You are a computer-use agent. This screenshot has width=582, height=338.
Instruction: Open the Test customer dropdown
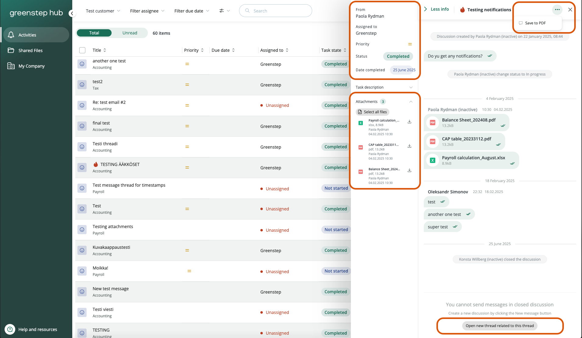(103, 11)
